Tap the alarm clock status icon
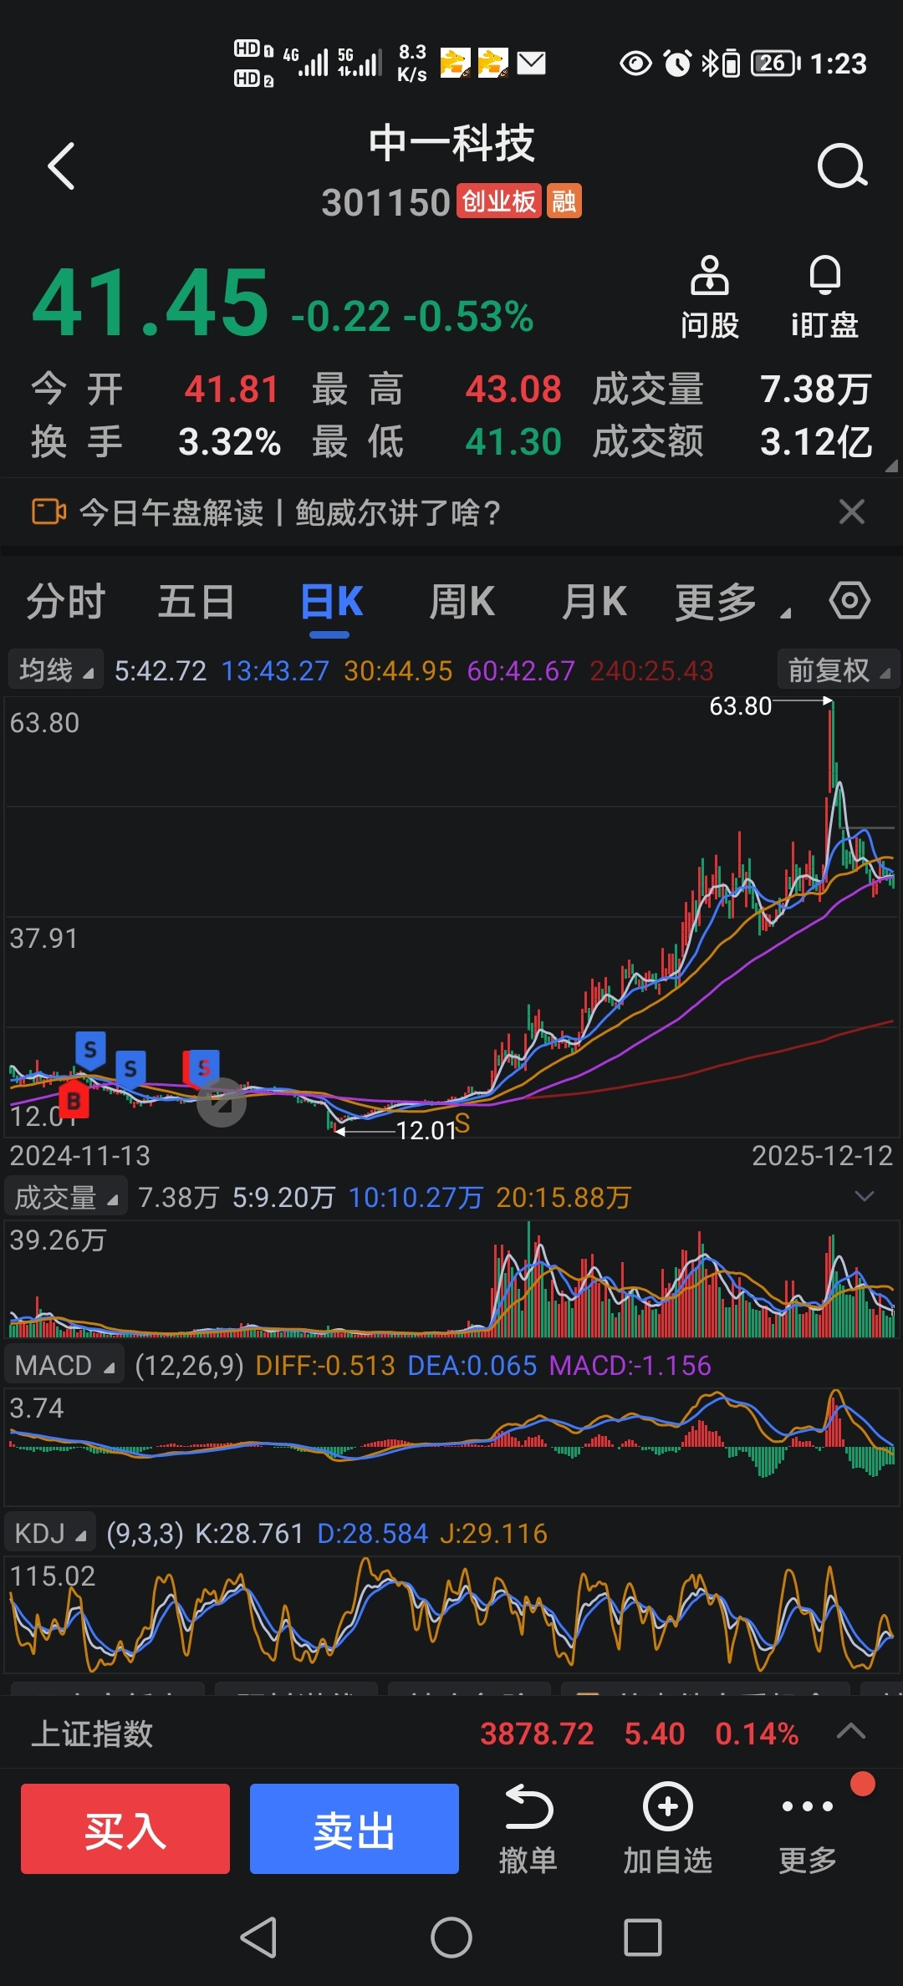The height and width of the screenshot is (1986, 903). tap(678, 63)
